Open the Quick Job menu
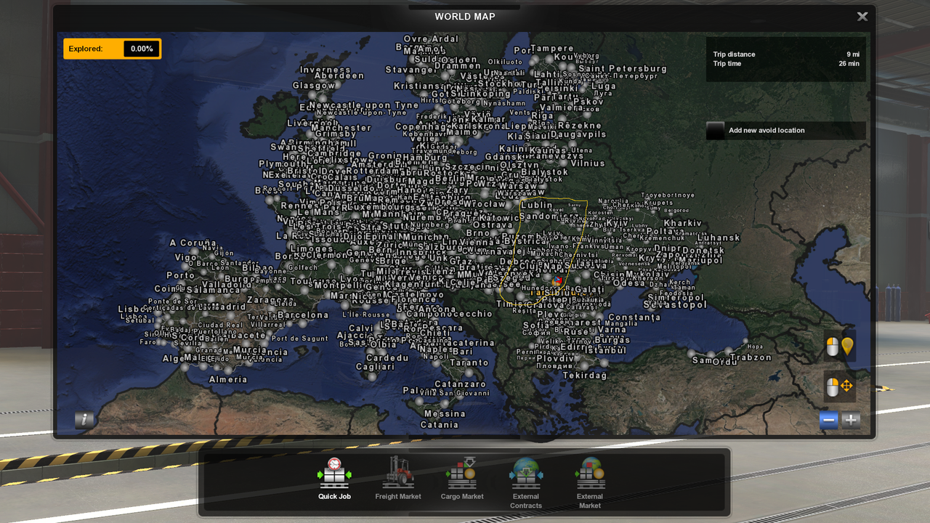The image size is (930, 523). point(334,478)
